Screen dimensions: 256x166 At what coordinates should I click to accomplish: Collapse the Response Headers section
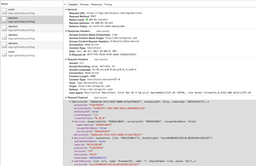[x=66, y=31]
